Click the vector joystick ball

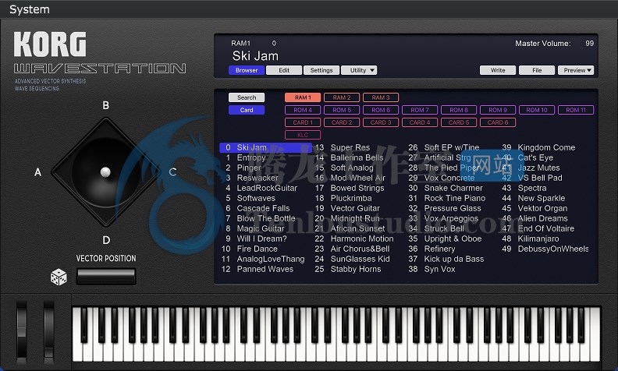(x=105, y=172)
